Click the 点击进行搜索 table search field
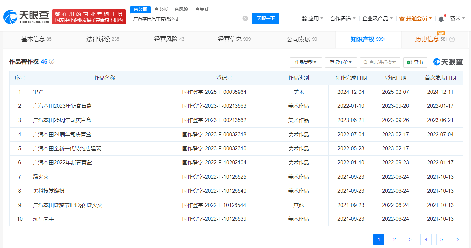The width and height of the screenshot is (471, 248). point(380,62)
